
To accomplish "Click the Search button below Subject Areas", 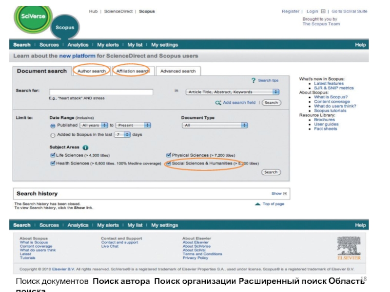I will coord(271,172).
